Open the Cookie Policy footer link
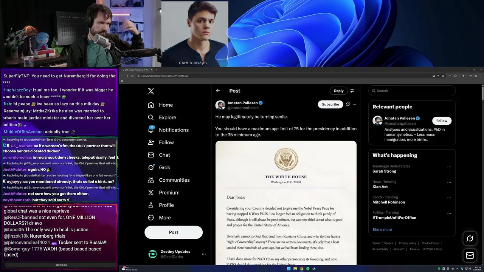 coord(430,243)
